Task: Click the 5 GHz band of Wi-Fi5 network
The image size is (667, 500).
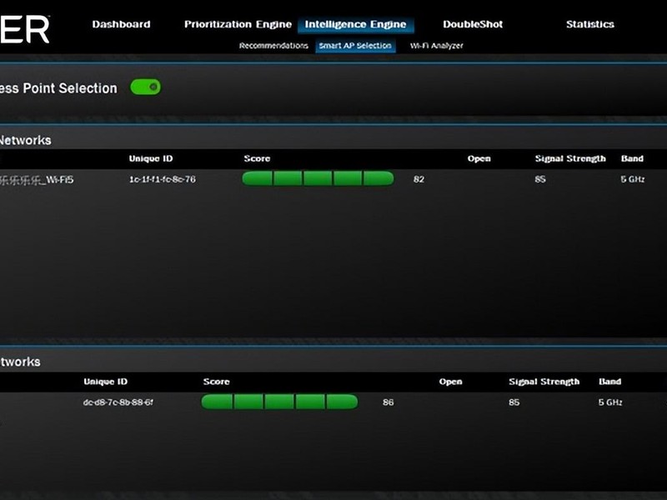Action: [633, 179]
